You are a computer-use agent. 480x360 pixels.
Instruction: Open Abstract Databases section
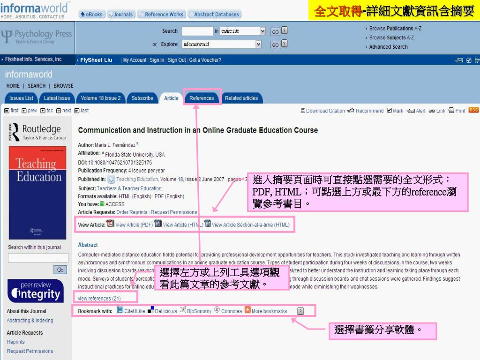point(214,14)
